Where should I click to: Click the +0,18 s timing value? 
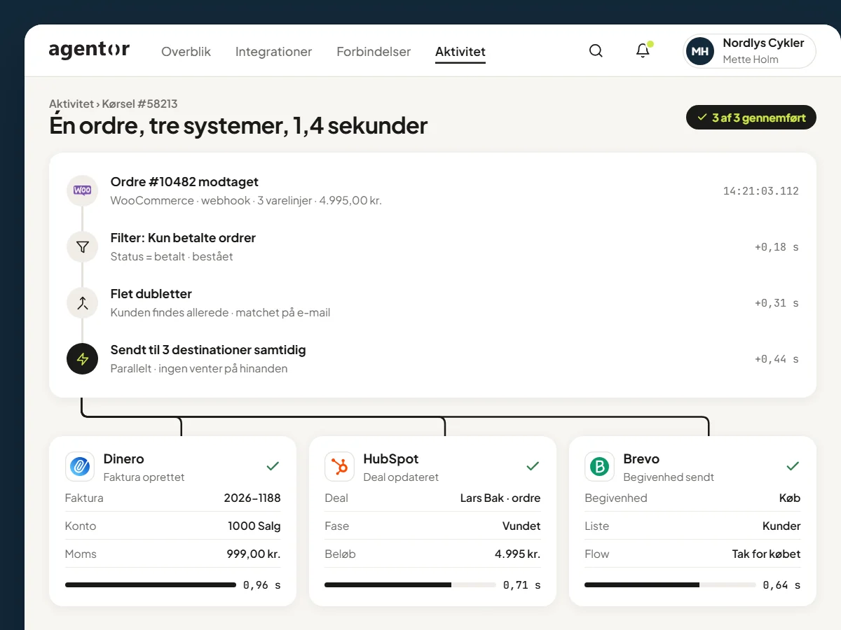(777, 247)
